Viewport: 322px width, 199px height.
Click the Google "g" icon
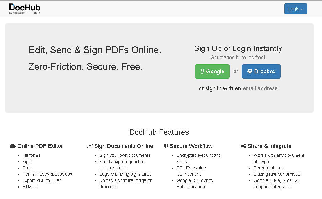pos(202,71)
